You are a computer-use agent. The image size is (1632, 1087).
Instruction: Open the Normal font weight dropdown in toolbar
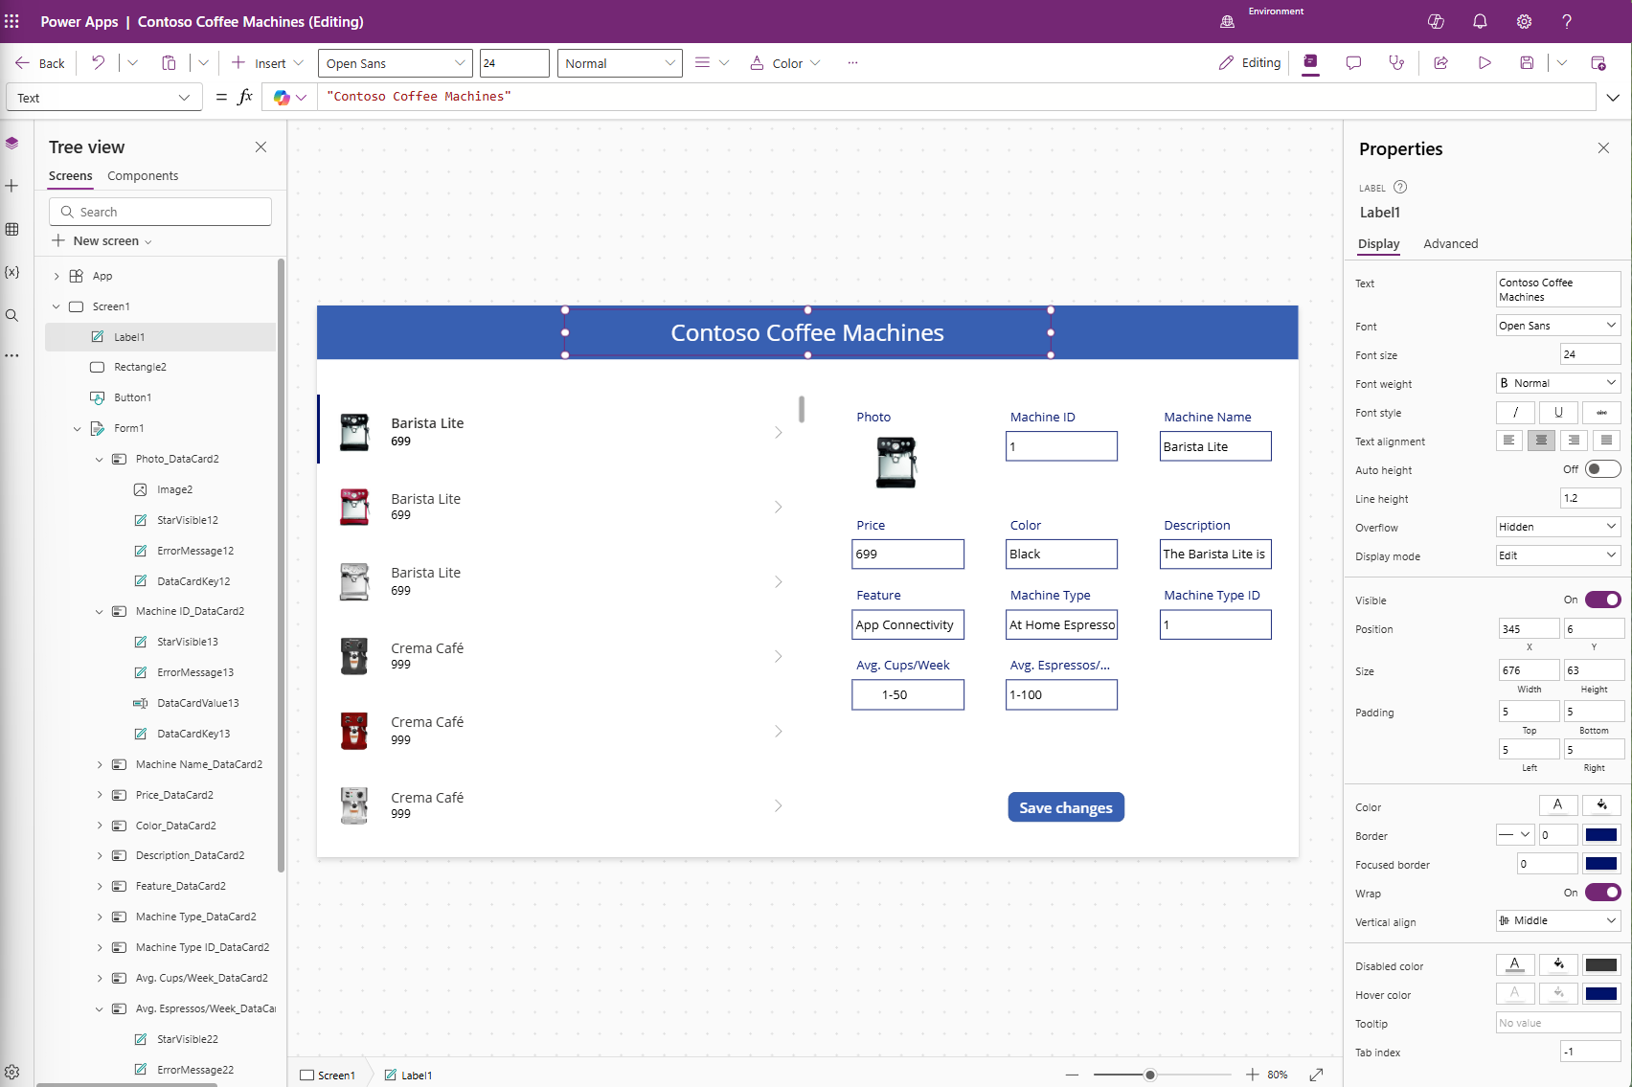[x=620, y=63]
